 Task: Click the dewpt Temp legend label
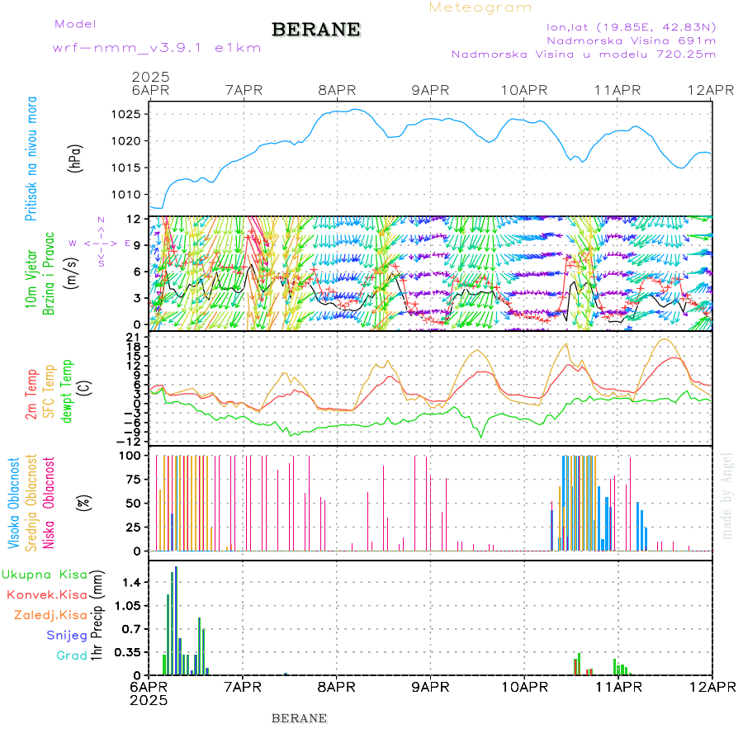pos(66,391)
